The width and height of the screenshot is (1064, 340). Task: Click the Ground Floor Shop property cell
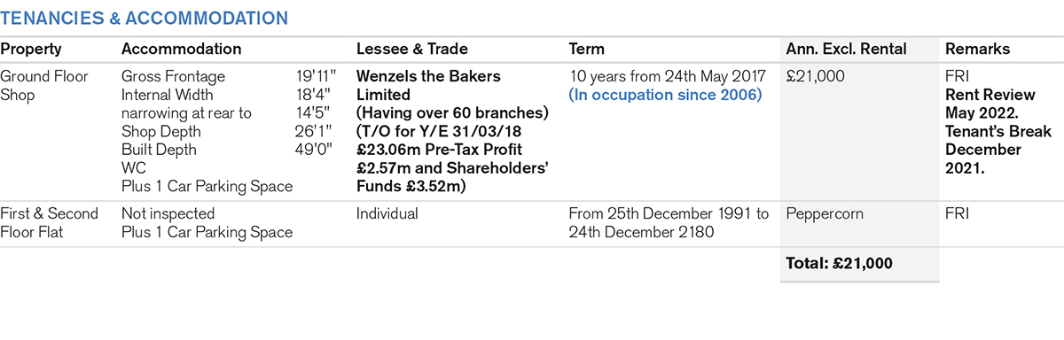coord(45,86)
